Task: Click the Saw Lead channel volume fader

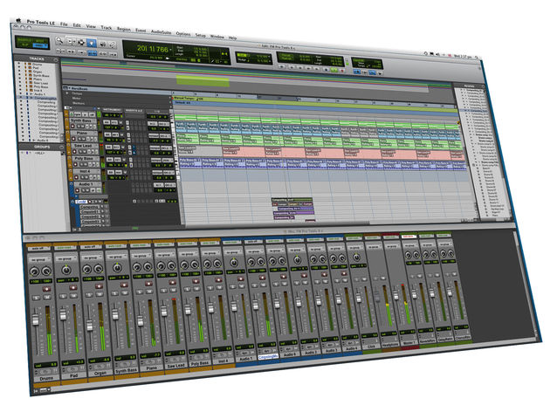Action: click(x=164, y=311)
